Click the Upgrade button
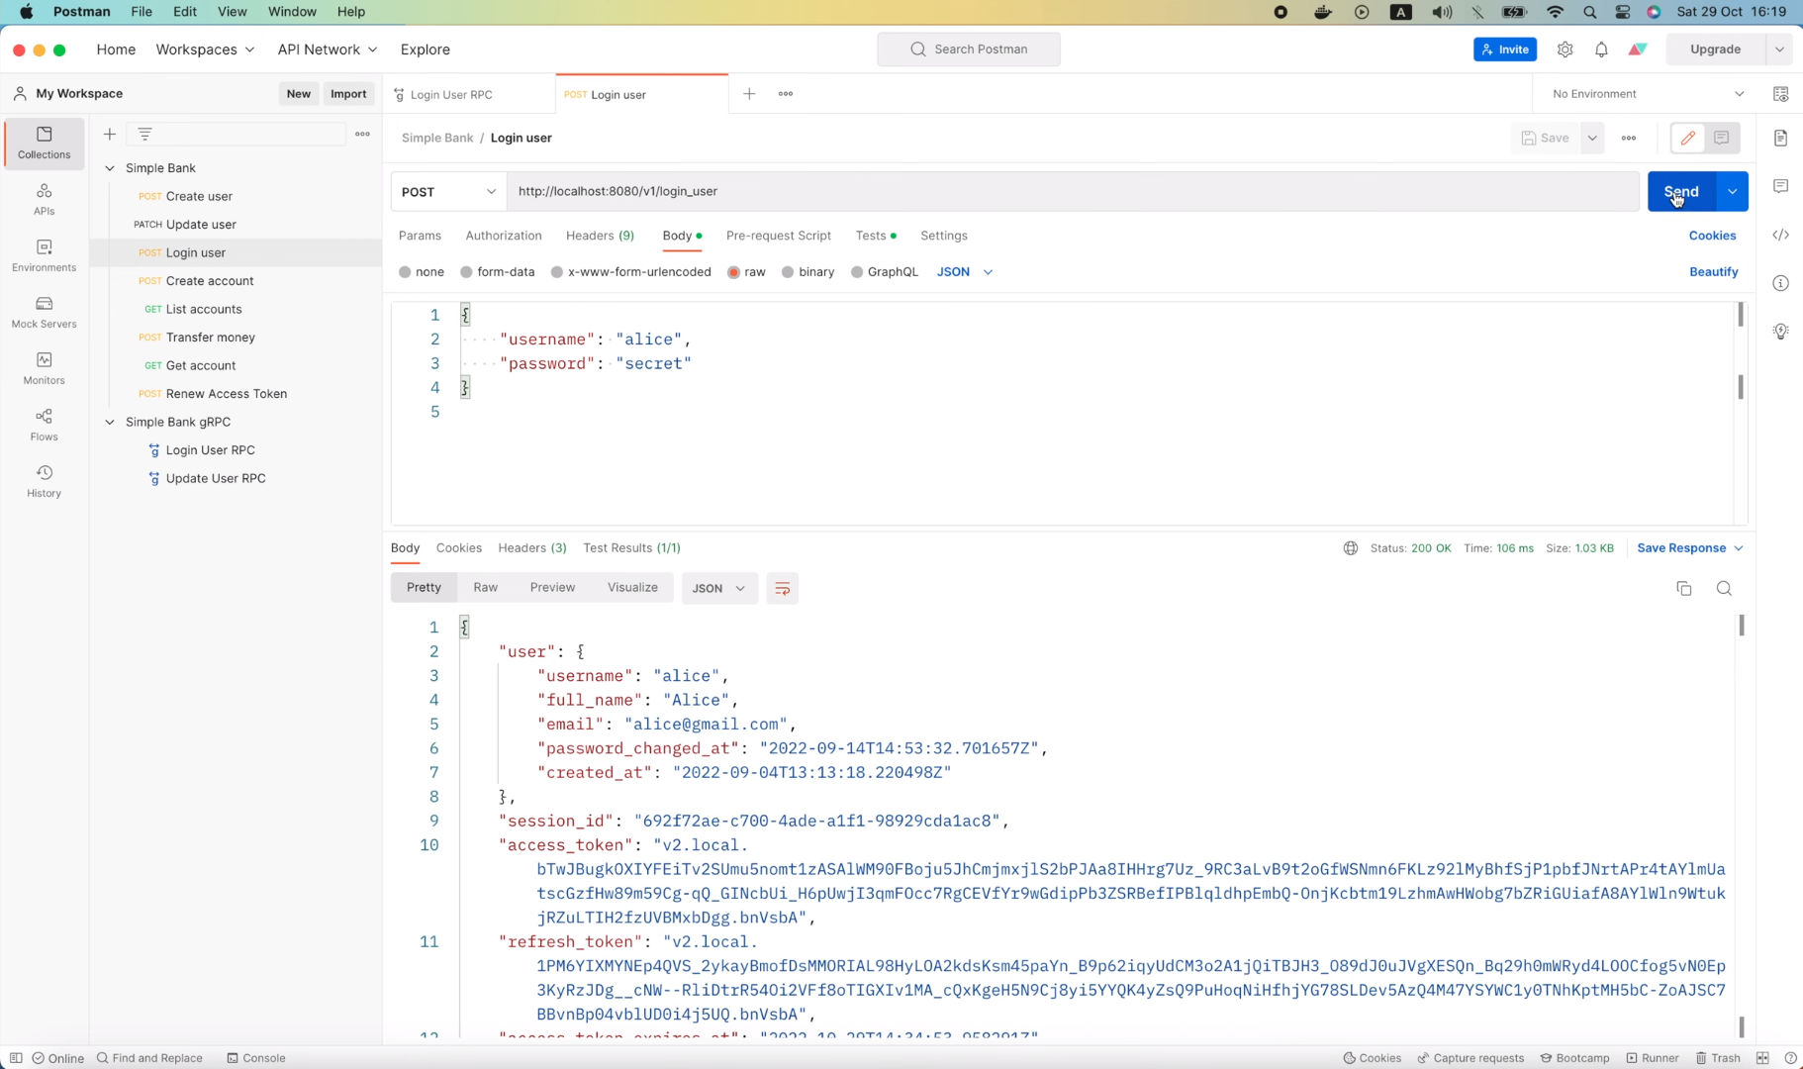The image size is (1803, 1069). (1715, 49)
